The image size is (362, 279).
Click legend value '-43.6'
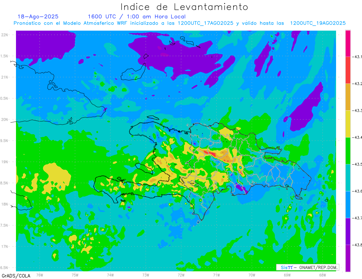[357, 191]
